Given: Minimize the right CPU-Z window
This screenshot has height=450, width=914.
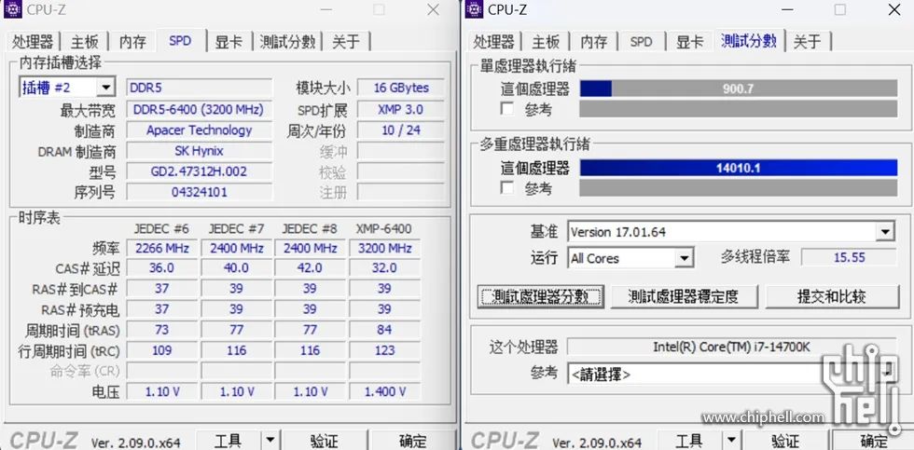Looking at the screenshot, I should (787, 9).
